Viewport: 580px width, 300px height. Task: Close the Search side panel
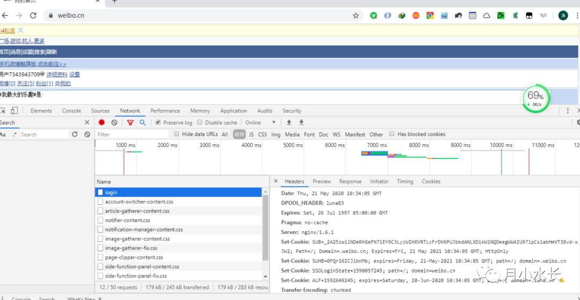[x=87, y=122]
